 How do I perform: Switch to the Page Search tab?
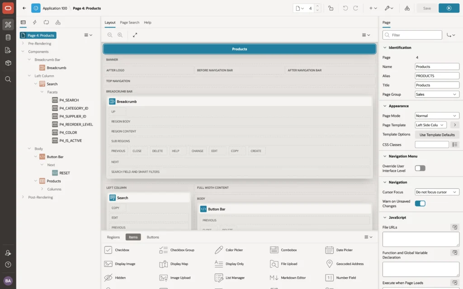point(129,23)
